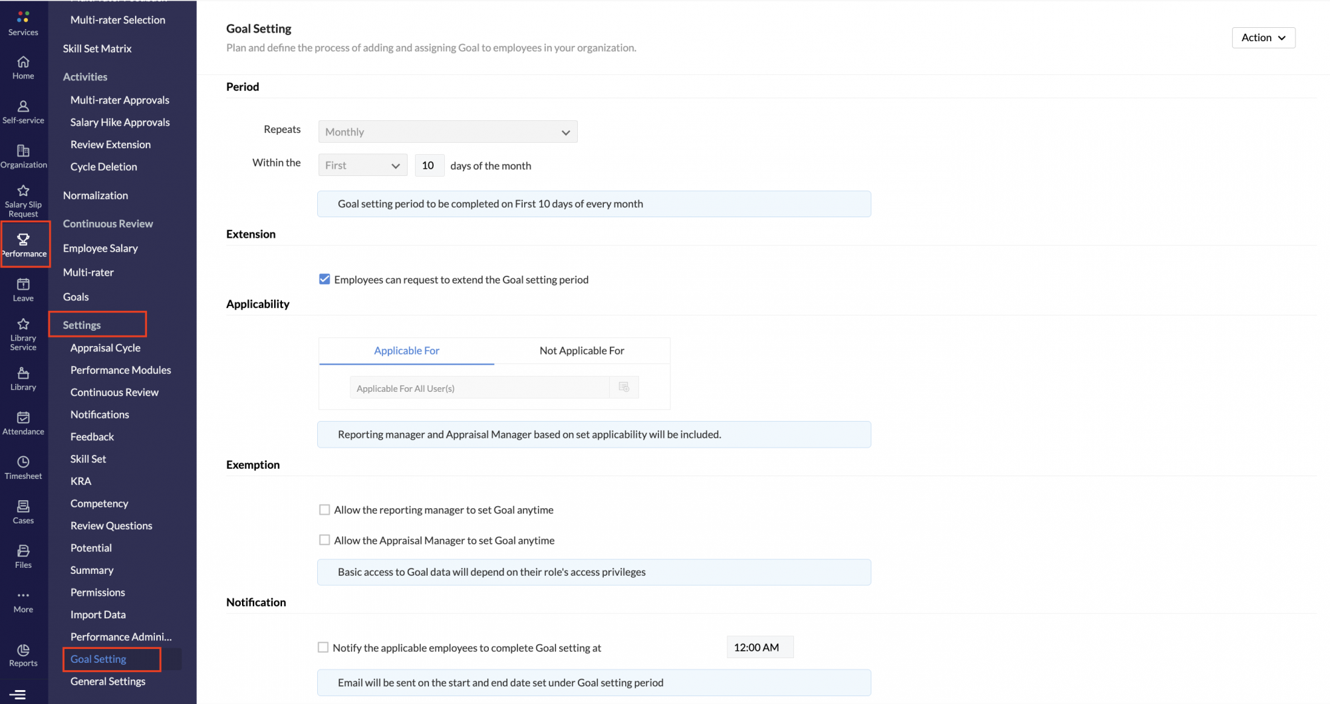Toggle sidebar collapse hamburger icon

pyautogui.click(x=18, y=695)
